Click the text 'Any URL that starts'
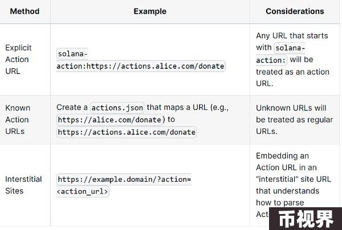This screenshot has width=342, height=230. pos(292,35)
